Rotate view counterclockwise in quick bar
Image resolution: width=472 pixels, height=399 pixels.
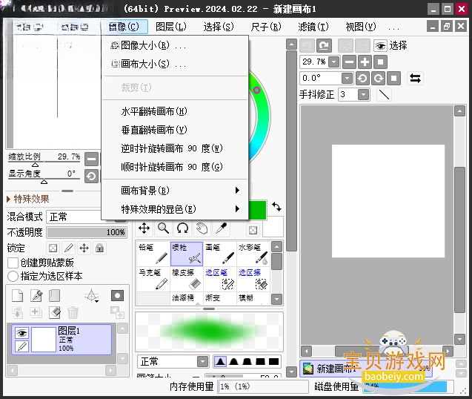(362, 79)
